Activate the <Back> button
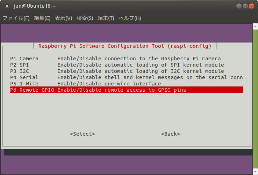 pos(171,134)
